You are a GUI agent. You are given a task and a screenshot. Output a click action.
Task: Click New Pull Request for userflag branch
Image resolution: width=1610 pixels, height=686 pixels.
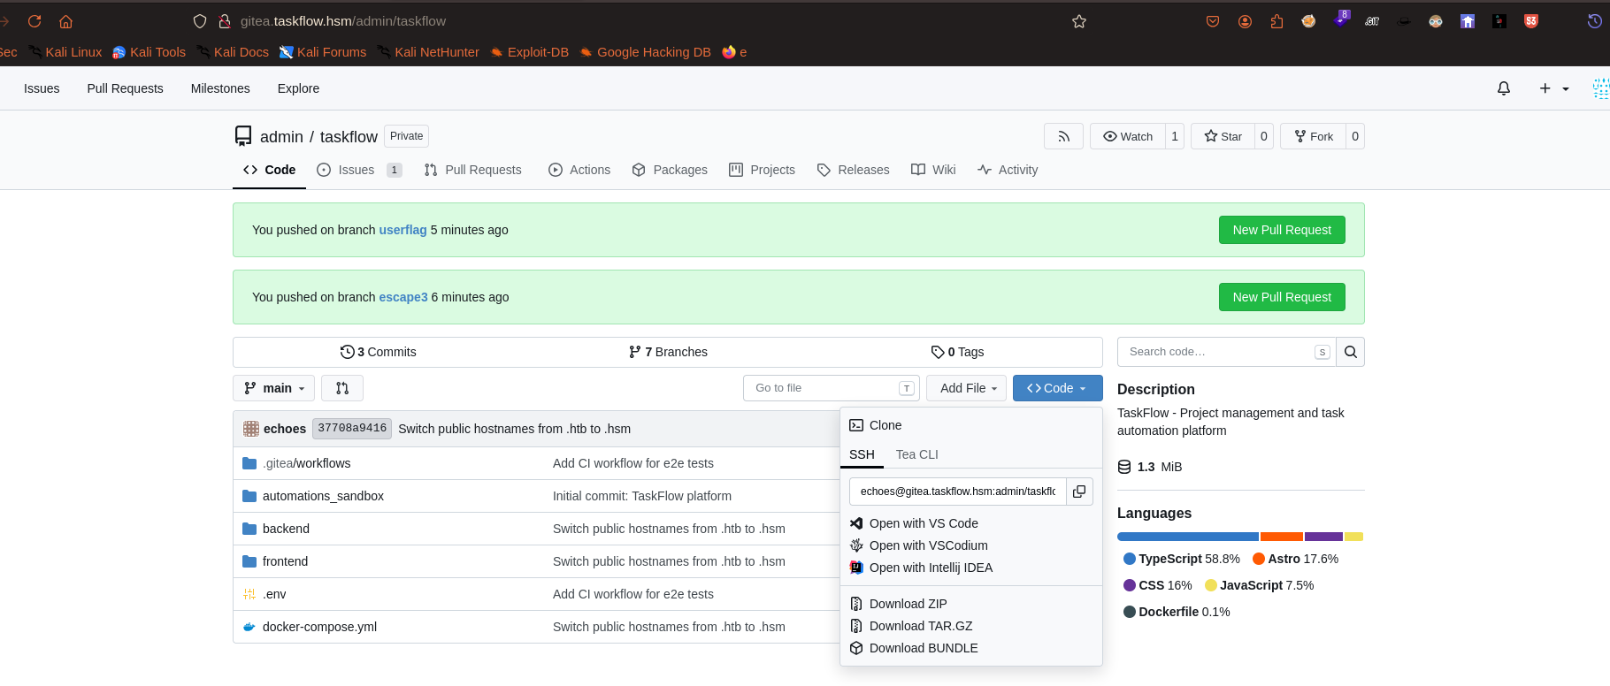[x=1282, y=230]
